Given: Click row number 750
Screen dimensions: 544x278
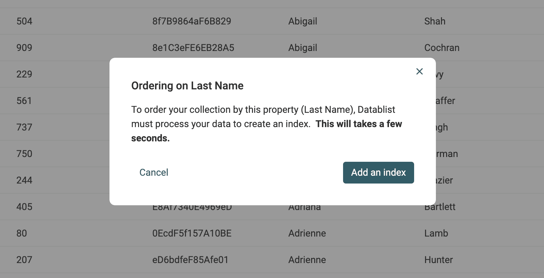Looking at the screenshot, I should point(24,154).
